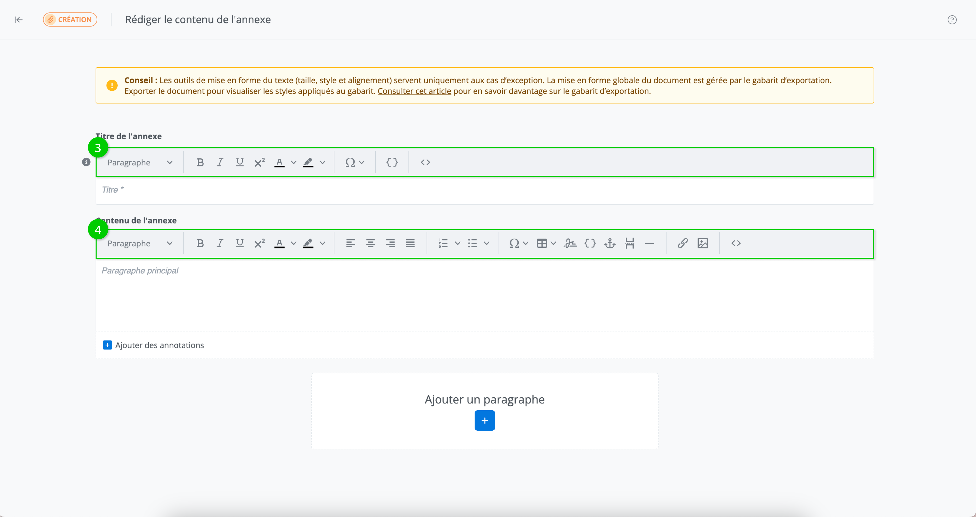
Task: Click the Titre input field
Action: tap(484, 190)
